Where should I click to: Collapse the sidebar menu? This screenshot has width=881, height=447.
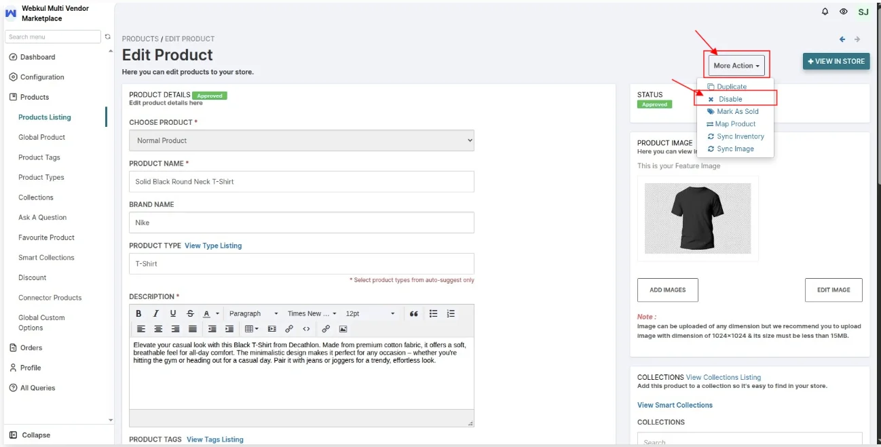pyautogui.click(x=30, y=435)
